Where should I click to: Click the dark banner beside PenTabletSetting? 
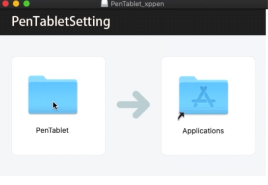tap(188, 22)
